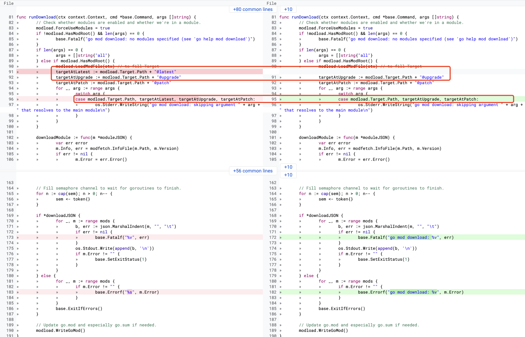
Task: Select line number 182 in the right pane
Action: (x=273, y=292)
